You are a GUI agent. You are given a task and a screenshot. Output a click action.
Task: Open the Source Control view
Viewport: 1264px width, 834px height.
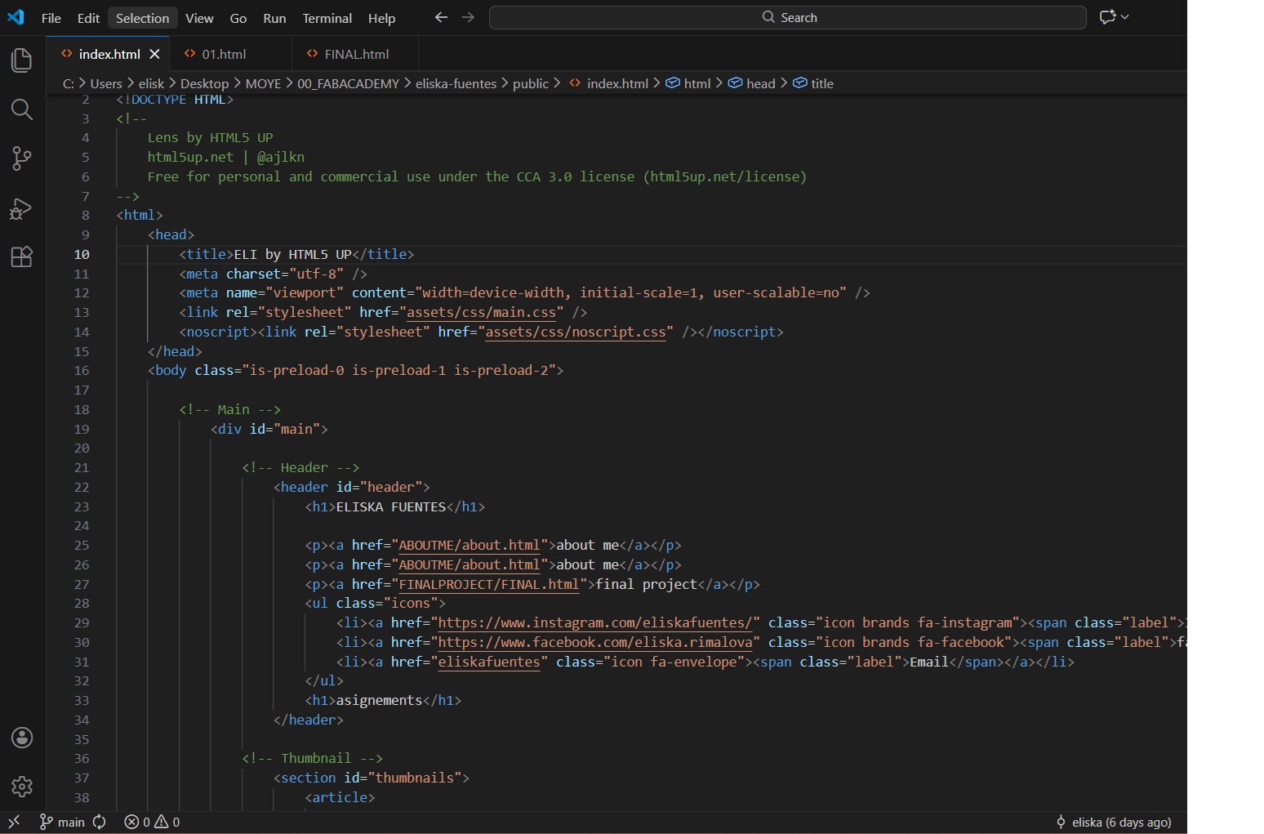click(x=22, y=158)
